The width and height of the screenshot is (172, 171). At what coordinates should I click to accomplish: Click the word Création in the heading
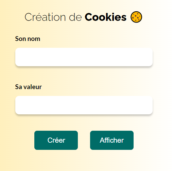45,17
